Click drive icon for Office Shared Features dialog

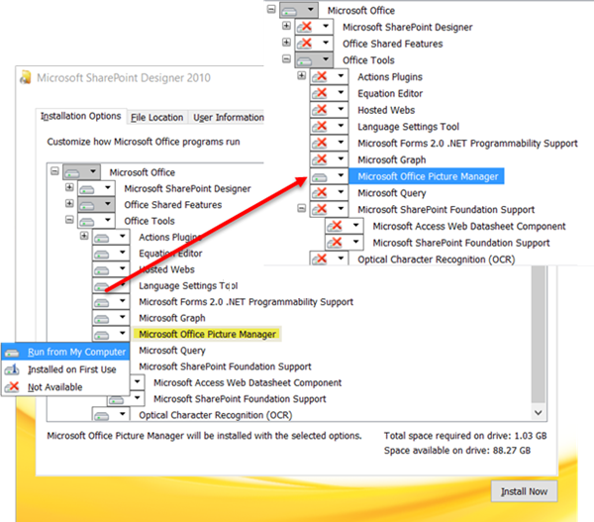point(87,206)
